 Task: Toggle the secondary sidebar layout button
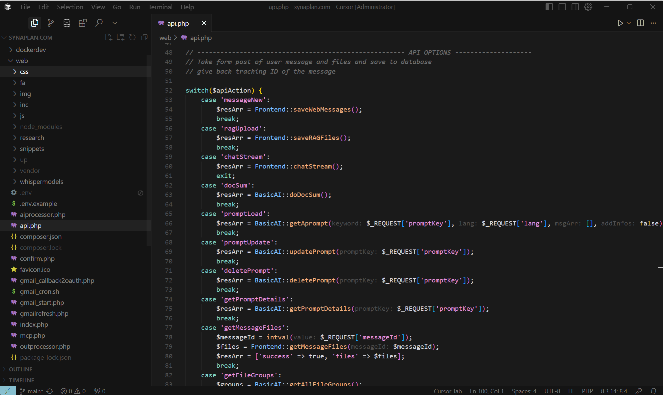point(575,7)
